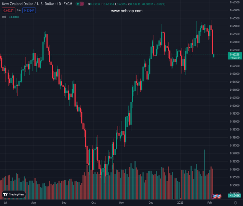
Task: Click the TradingView logo badge
Action: point(14,194)
